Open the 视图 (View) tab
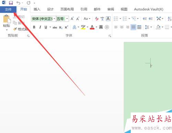The width and height of the screenshot is (172, 133). (x=124, y=9)
